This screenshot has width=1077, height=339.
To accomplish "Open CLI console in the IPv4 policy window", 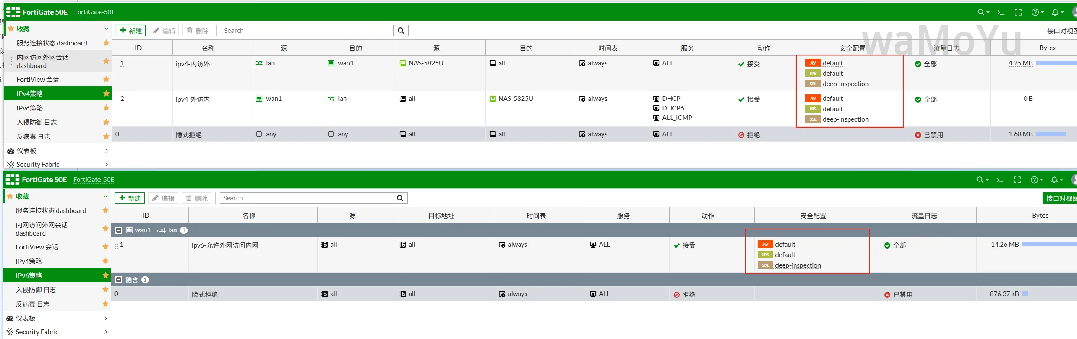I will coord(1001,12).
